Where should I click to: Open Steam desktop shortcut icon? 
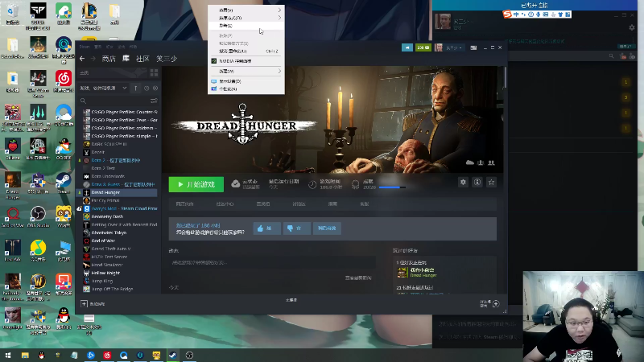click(x=64, y=183)
